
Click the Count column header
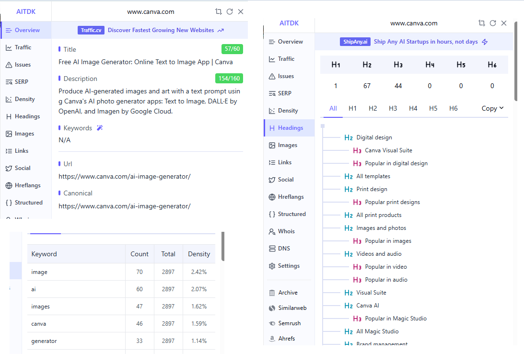click(140, 254)
